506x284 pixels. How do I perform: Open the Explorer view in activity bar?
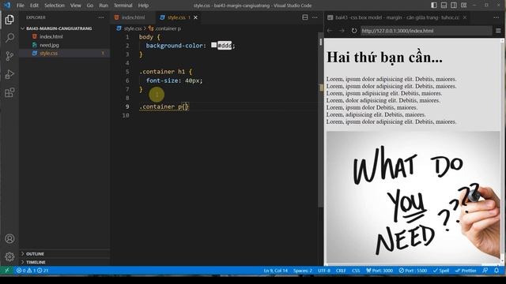(x=9, y=20)
